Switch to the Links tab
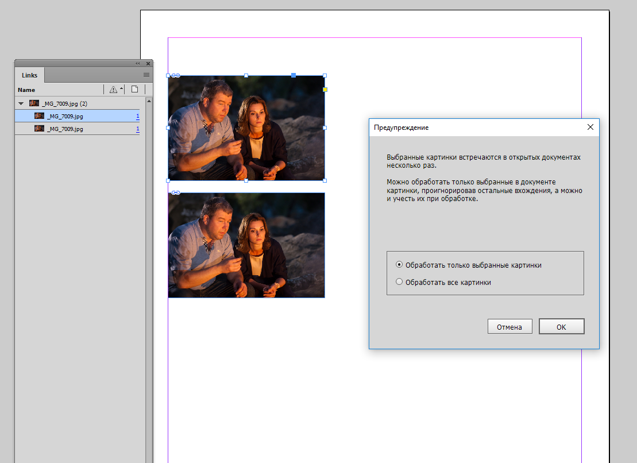This screenshot has height=463, width=637. [29, 75]
